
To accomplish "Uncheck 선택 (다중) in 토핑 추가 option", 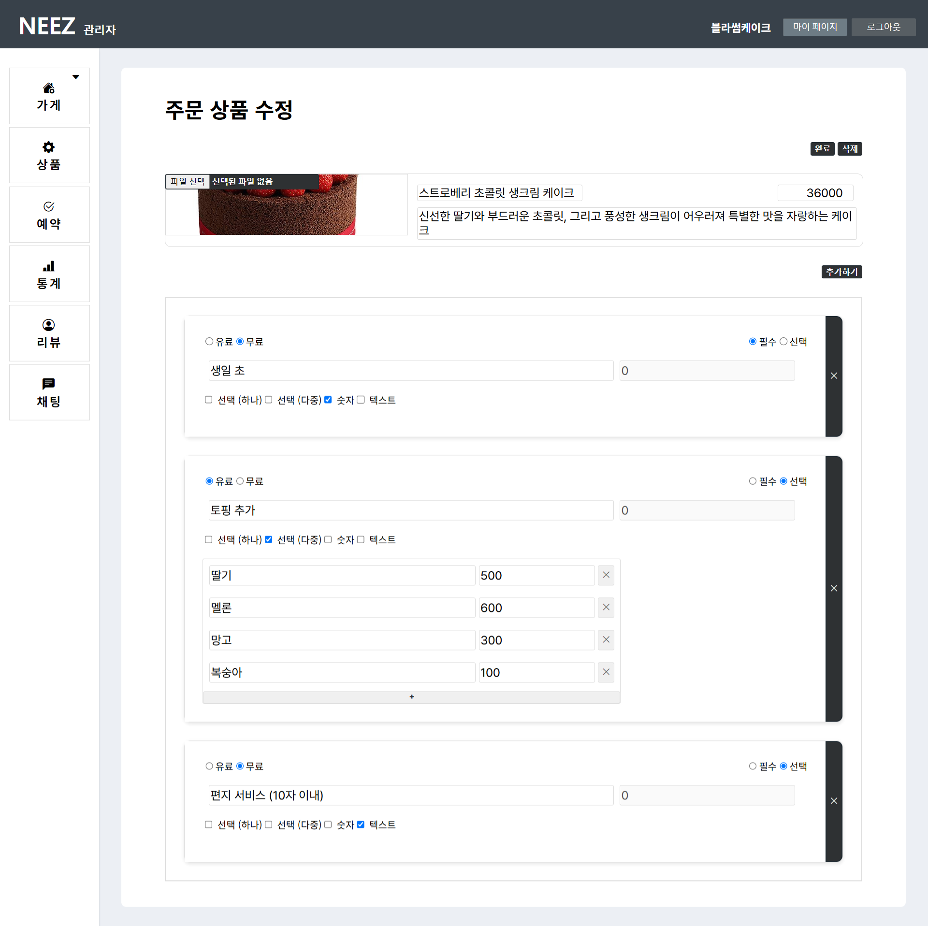I will point(268,539).
